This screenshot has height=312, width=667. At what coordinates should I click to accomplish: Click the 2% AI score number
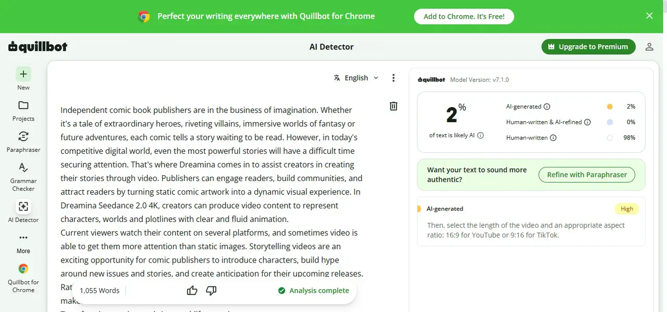pos(456,114)
